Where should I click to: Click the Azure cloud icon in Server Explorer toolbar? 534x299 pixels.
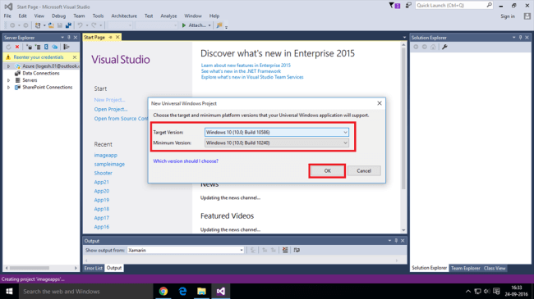54,47
